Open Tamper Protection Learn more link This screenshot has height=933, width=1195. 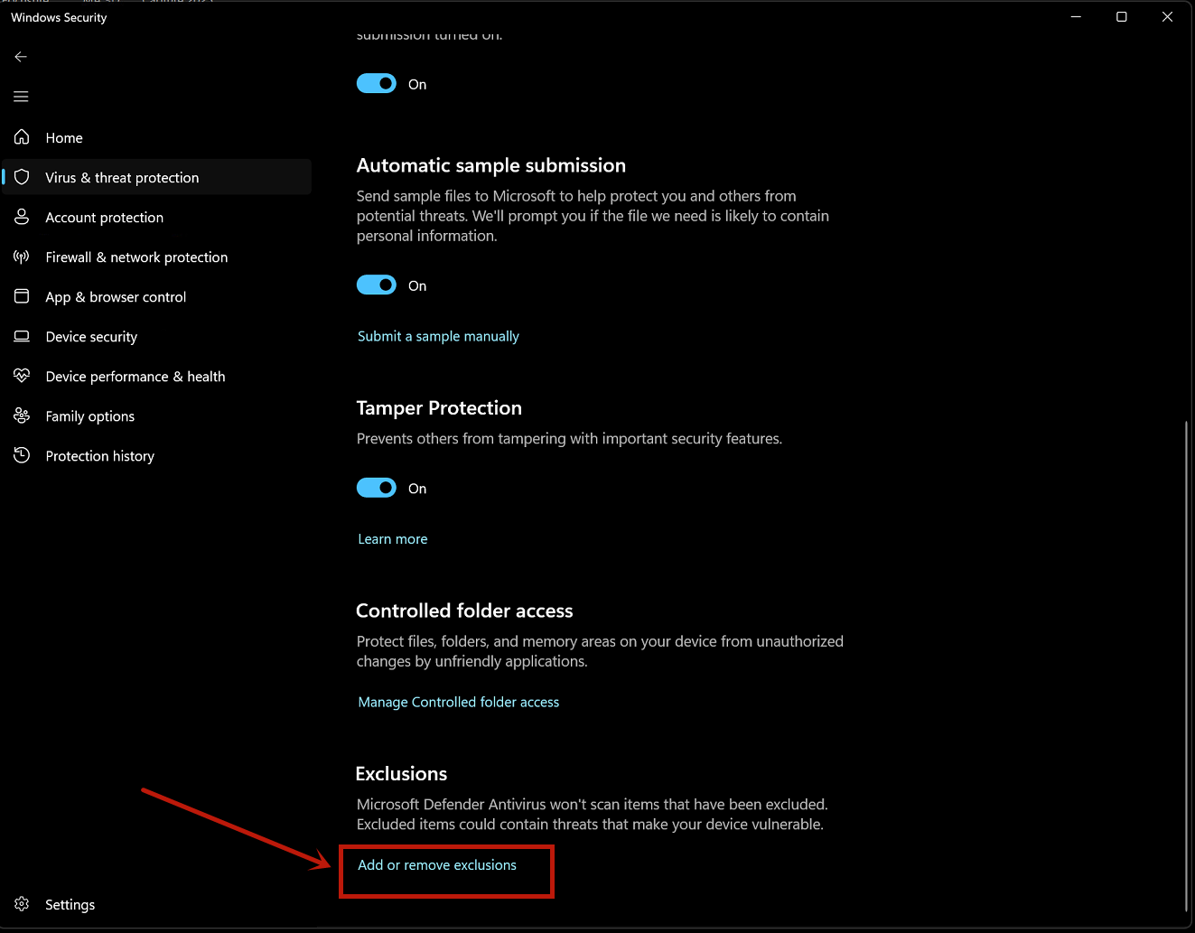coord(393,539)
